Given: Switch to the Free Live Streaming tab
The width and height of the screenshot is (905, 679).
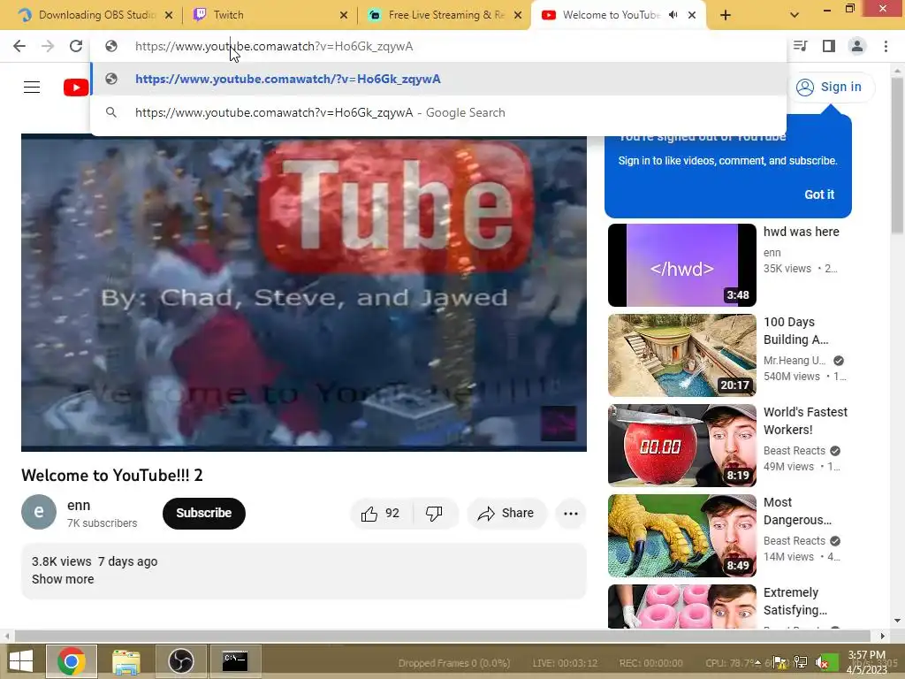Looking at the screenshot, I should pos(445,15).
